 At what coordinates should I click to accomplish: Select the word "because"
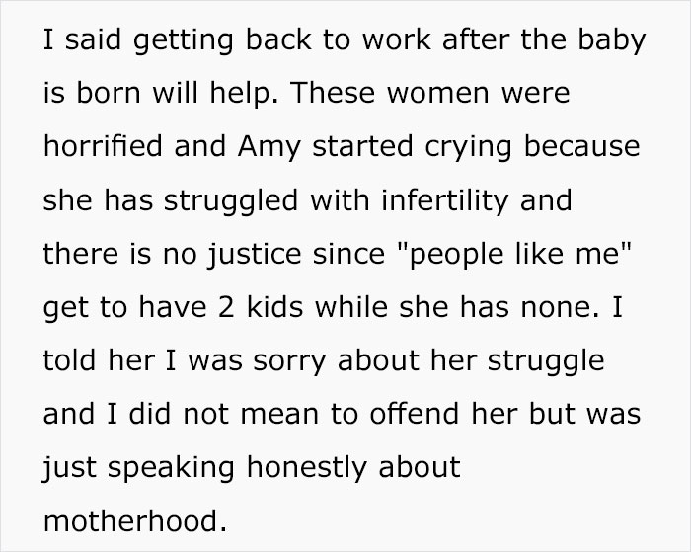coord(581,146)
